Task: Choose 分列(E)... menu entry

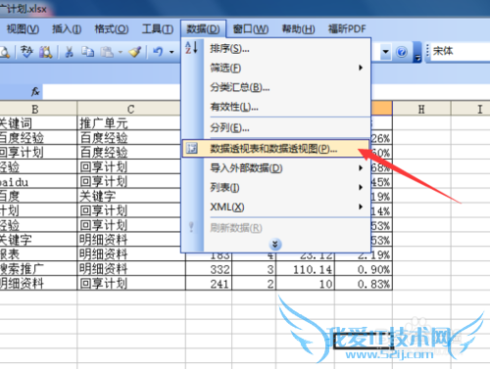Action: (x=276, y=127)
